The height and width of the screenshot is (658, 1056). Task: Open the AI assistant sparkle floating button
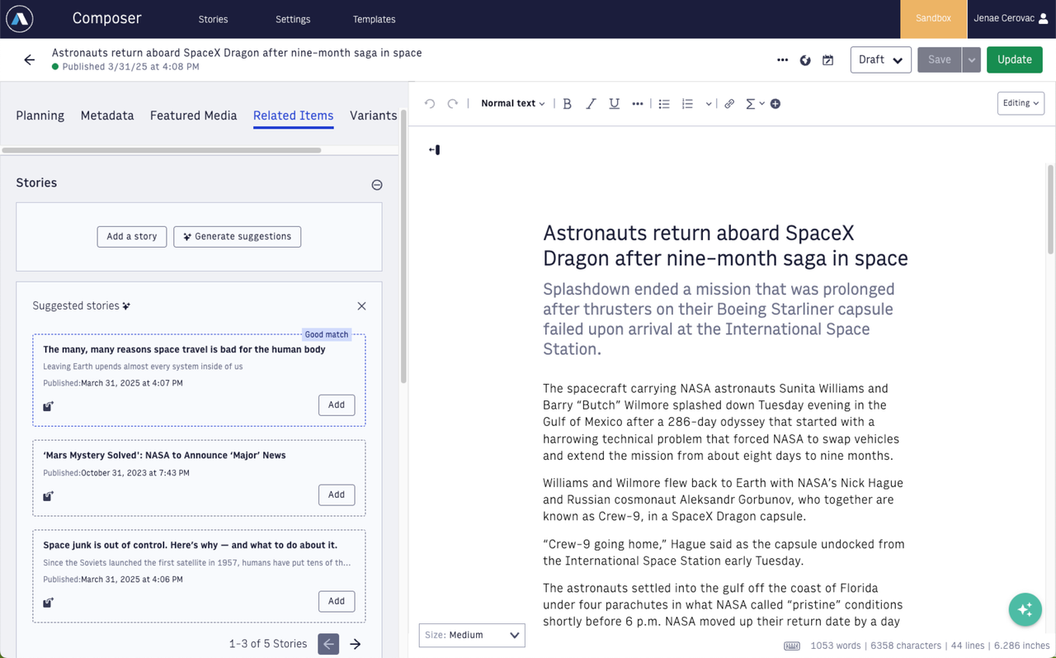point(1025,609)
